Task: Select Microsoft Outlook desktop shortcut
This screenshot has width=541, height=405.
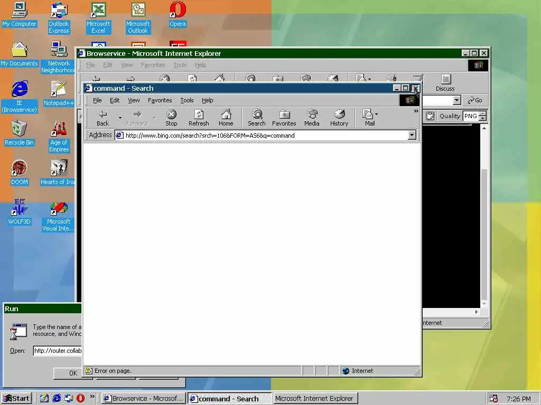Action: 138,18
